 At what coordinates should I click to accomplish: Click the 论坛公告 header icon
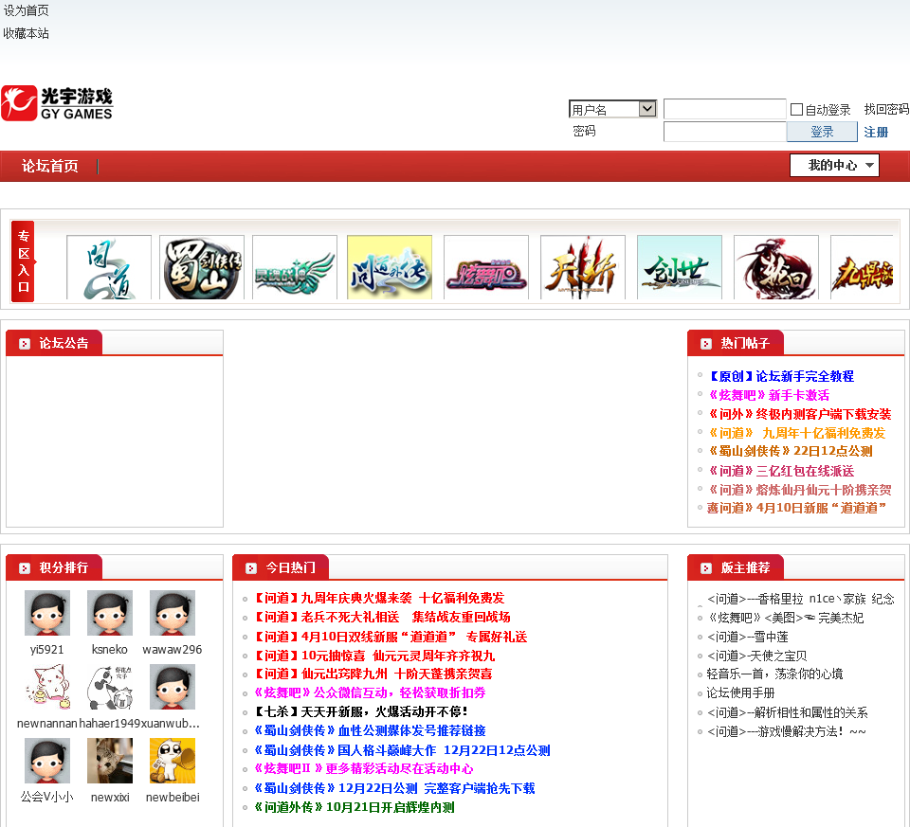click(25, 344)
